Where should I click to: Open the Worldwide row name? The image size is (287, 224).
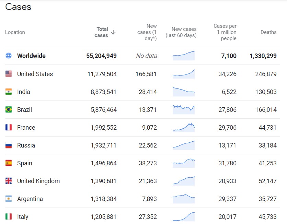31,56
